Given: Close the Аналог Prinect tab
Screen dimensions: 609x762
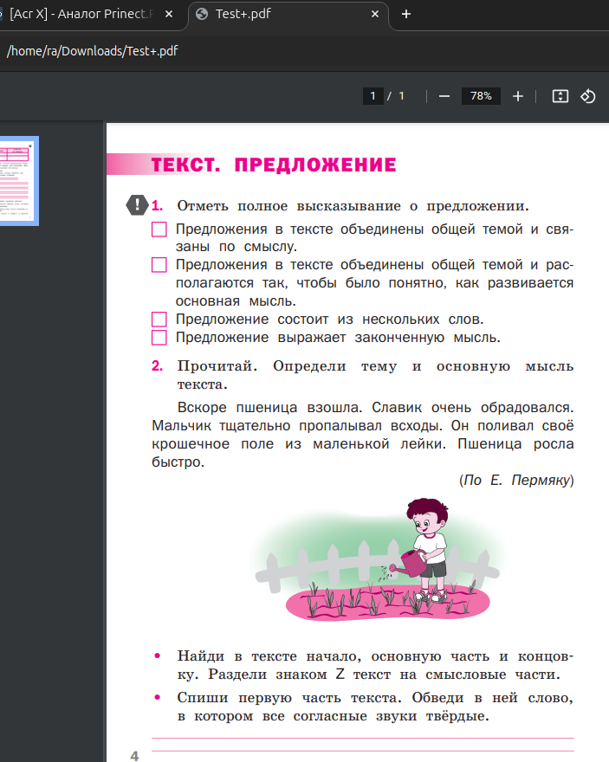Looking at the screenshot, I should coord(169,14).
